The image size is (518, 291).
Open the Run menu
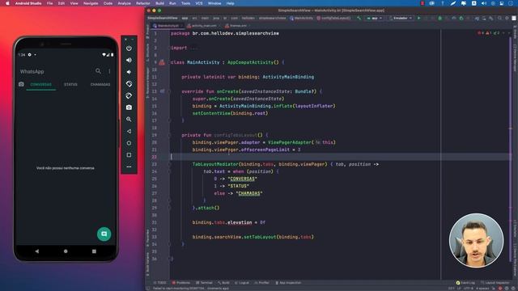pyautogui.click(x=172, y=3)
